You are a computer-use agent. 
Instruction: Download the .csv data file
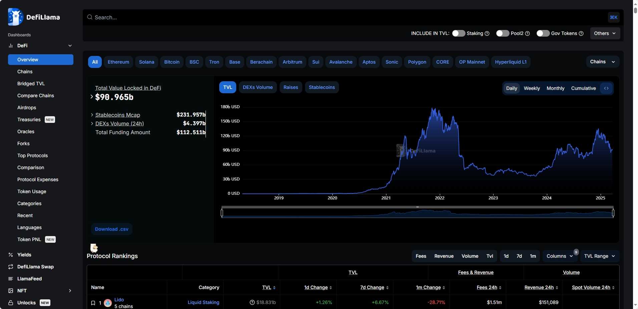tap(111, 229)
